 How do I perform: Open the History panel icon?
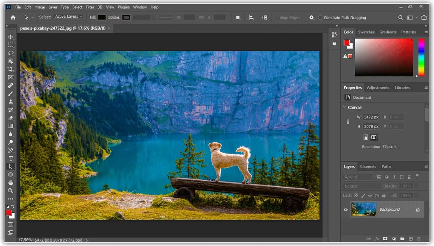pos(334,35)
